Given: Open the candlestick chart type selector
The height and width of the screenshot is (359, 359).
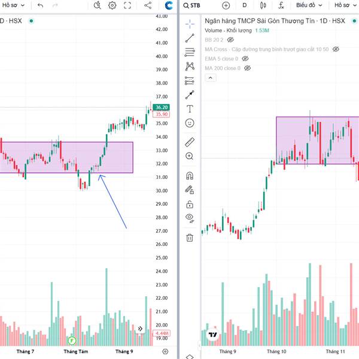Looking at the screenshot, I should pyautogui.click(x=263, y=5).
